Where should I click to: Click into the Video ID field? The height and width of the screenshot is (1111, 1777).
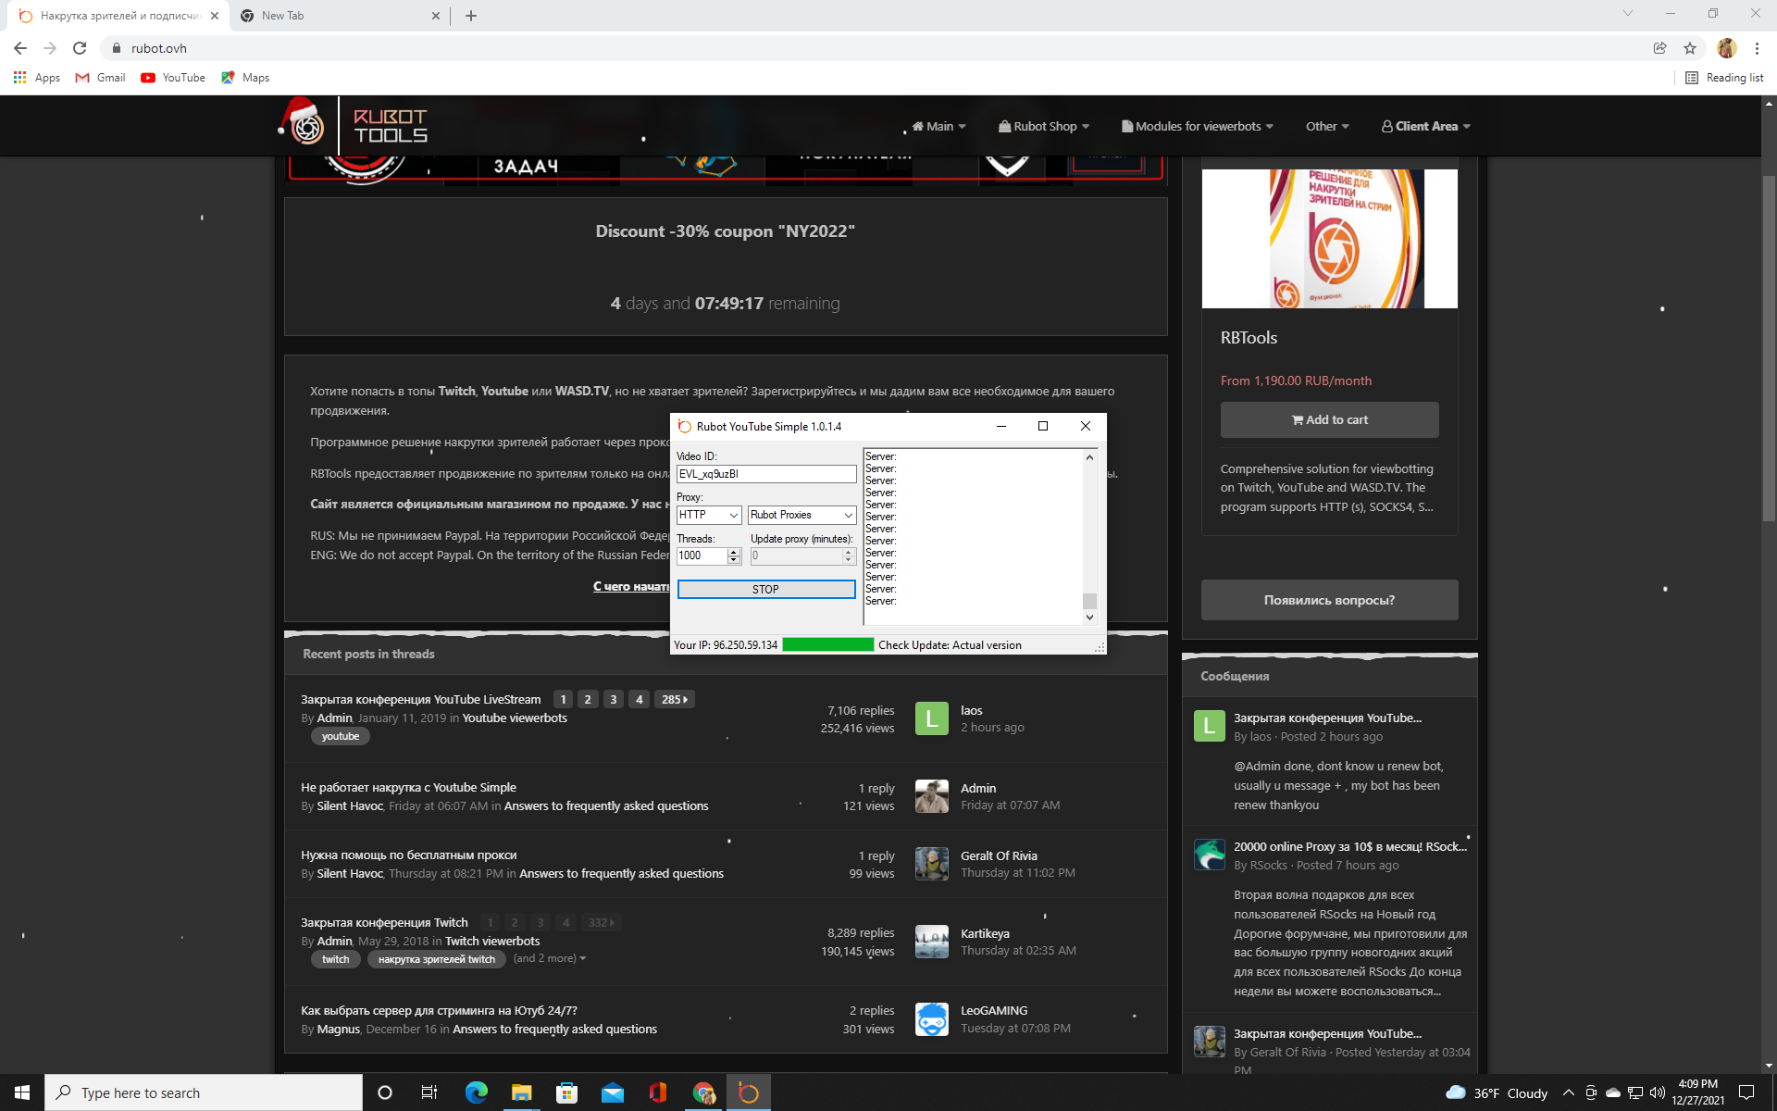click(765, 474)
